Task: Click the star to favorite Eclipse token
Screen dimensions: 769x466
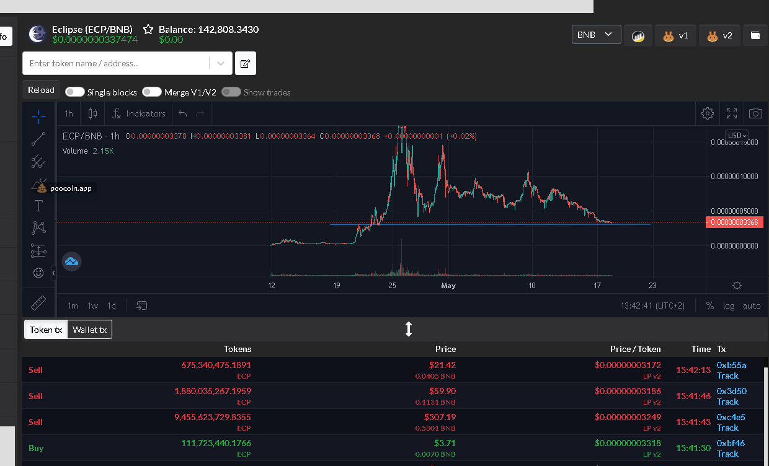Action: (148, 29)
